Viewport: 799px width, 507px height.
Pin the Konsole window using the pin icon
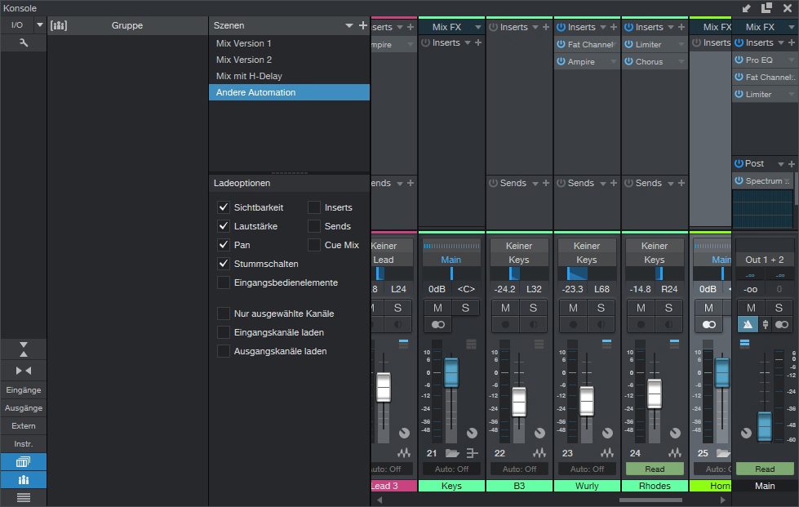(x=747, y=7)
